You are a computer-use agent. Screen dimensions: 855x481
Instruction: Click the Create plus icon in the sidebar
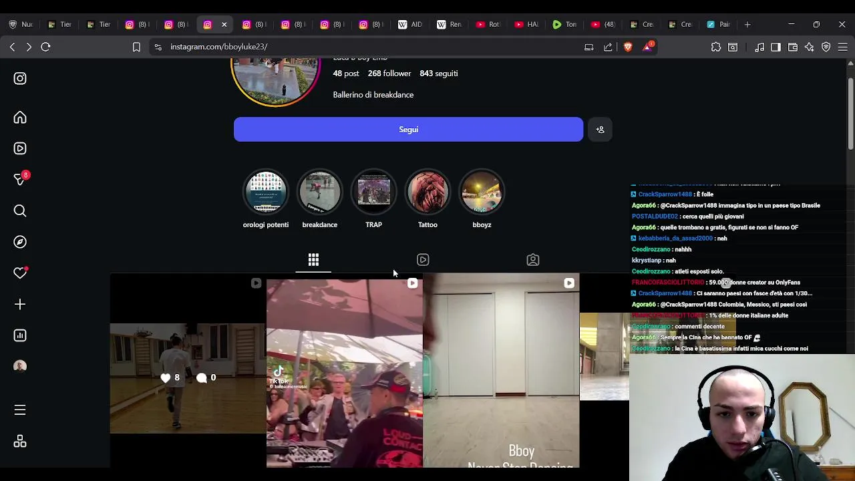click(20, 305)
